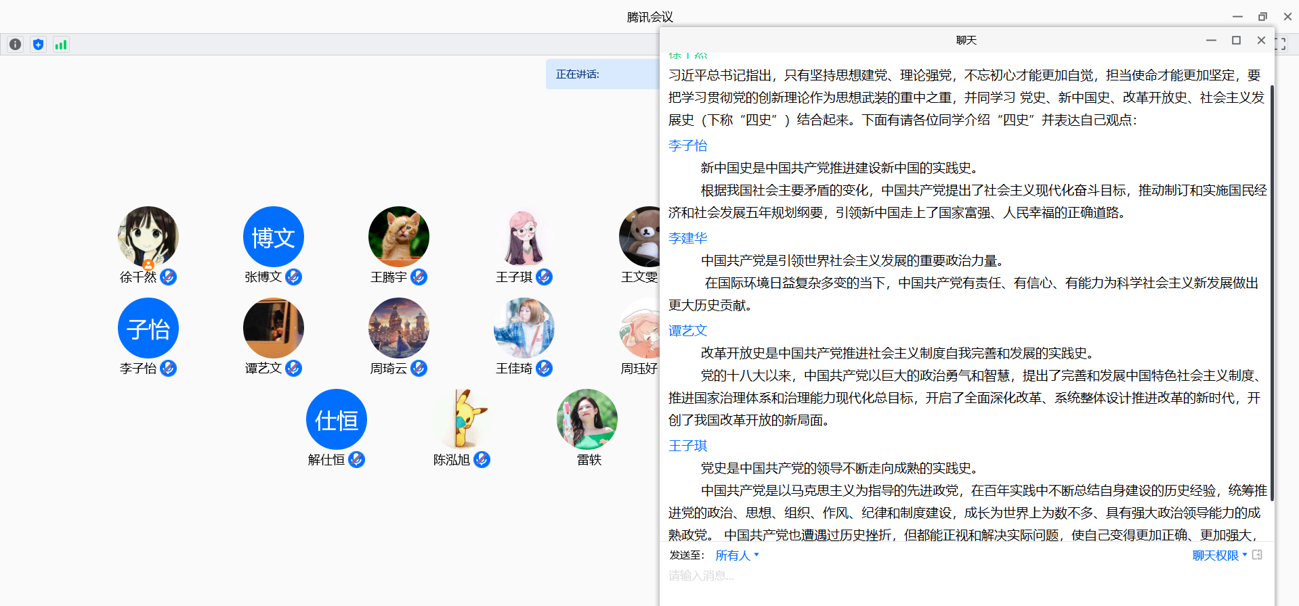Click the fullscreen icon at top right

[x=1281, y=44]
